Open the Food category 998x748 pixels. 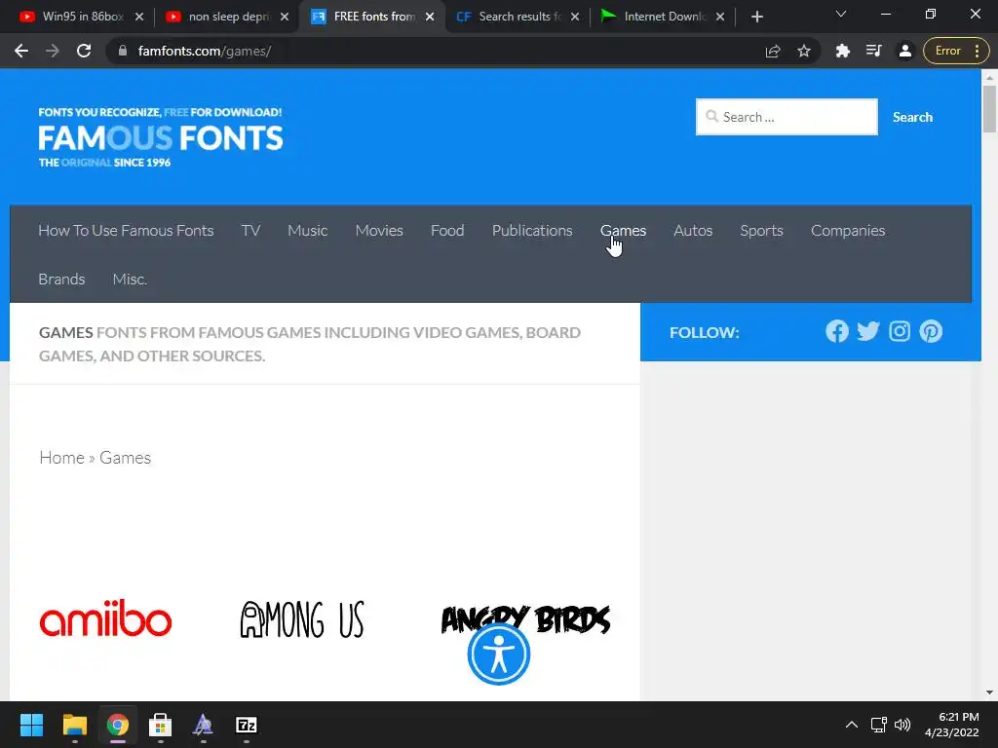[447, 230]
